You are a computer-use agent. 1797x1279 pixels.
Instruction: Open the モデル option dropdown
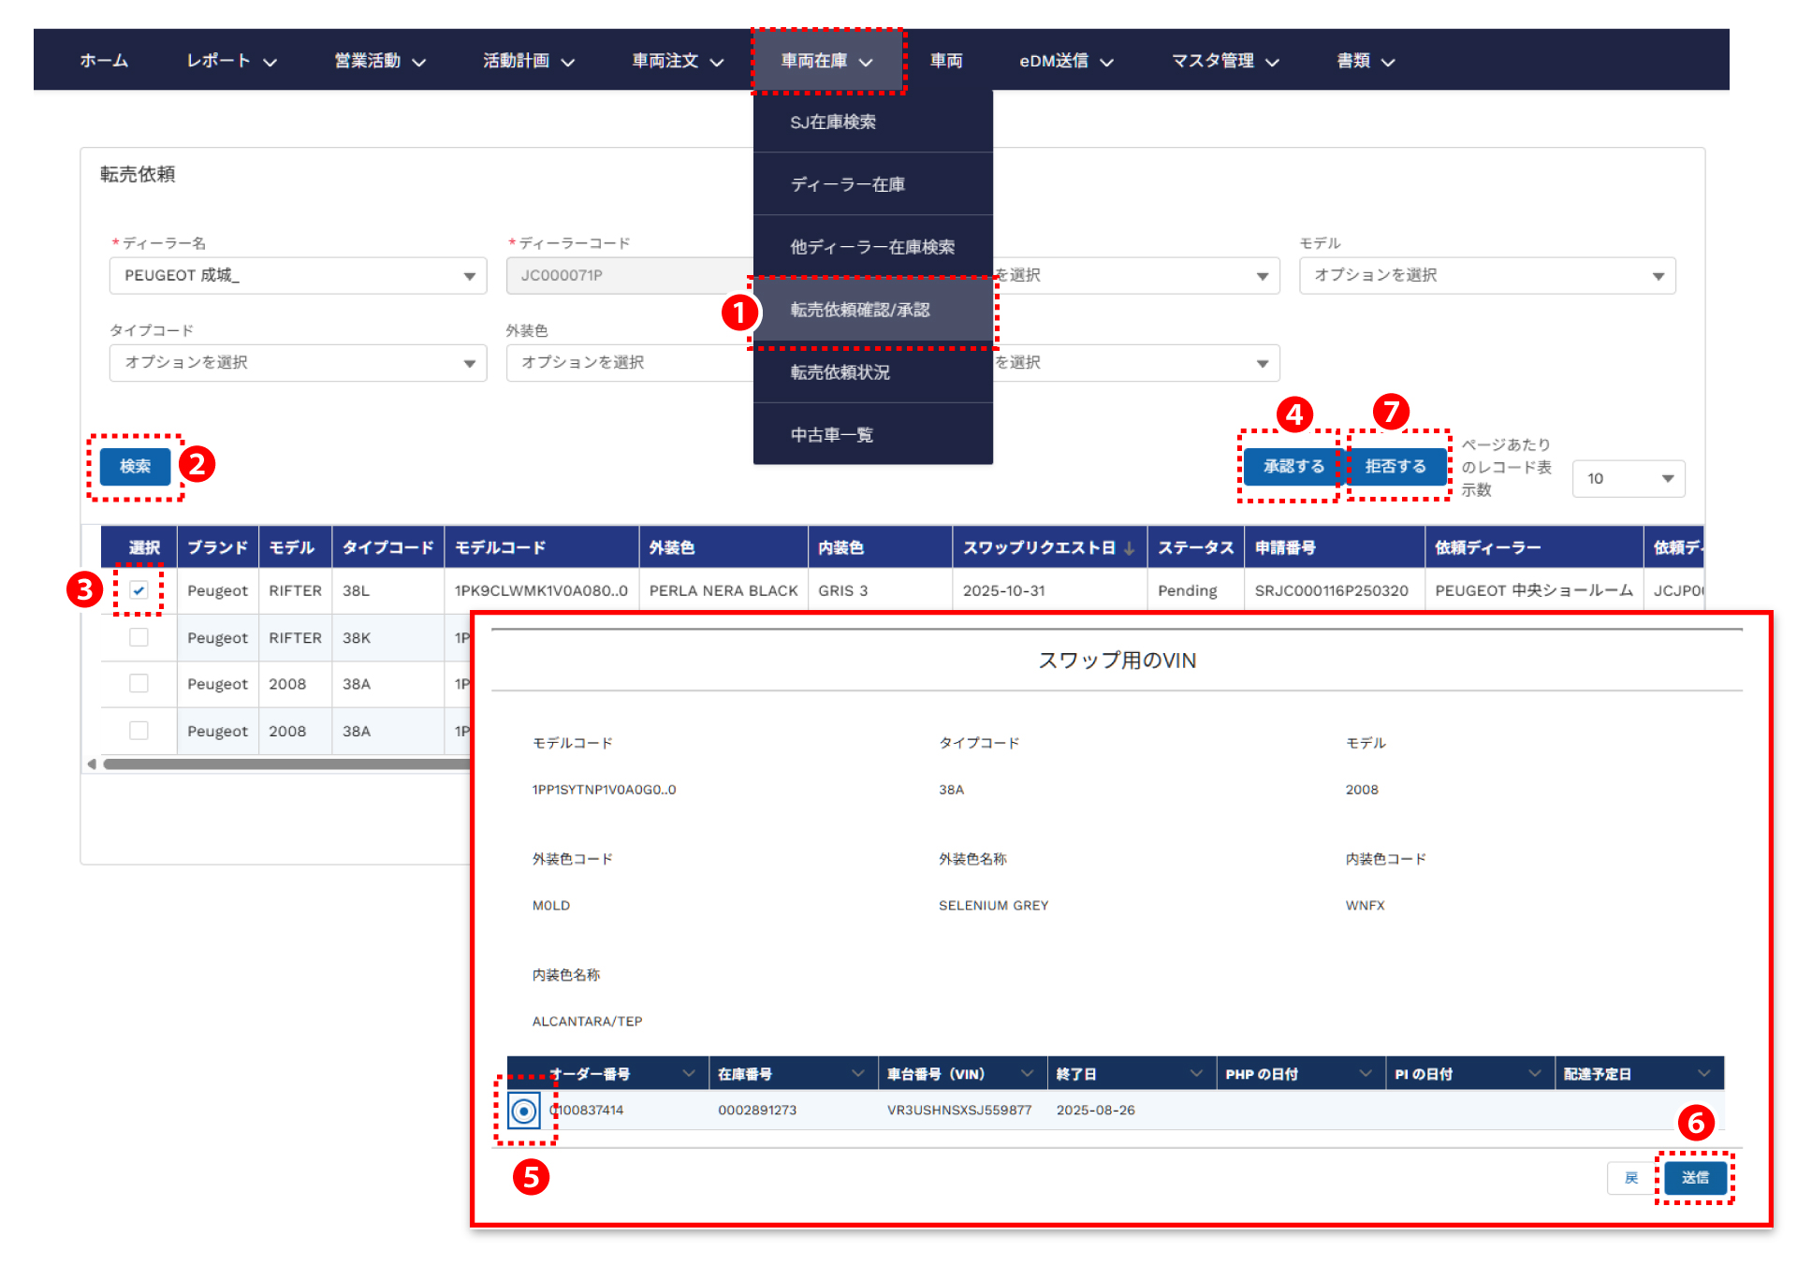coord(1486,276)
